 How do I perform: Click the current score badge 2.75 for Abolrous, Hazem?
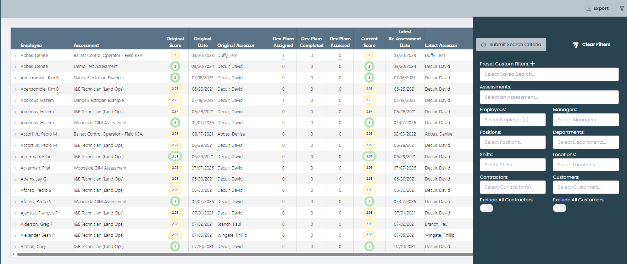(369, 100)
